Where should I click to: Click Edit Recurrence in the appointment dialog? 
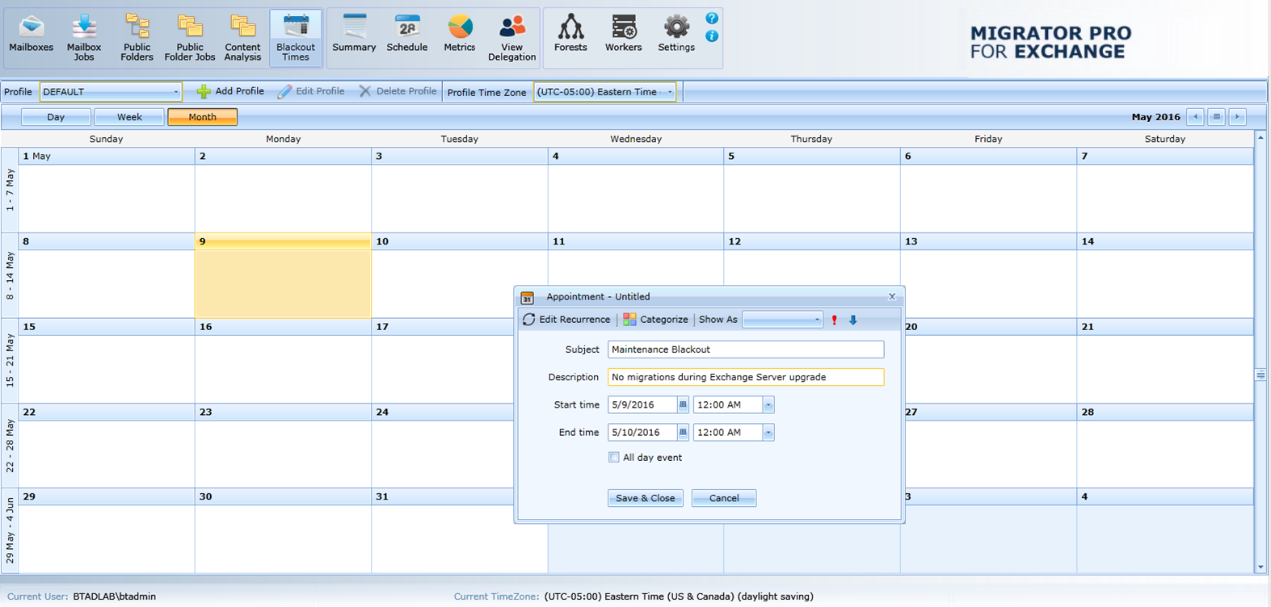coord(566,320)
